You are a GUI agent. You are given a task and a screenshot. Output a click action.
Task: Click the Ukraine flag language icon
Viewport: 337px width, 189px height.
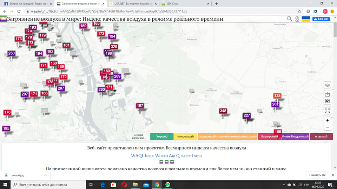(x=306, y=19)
